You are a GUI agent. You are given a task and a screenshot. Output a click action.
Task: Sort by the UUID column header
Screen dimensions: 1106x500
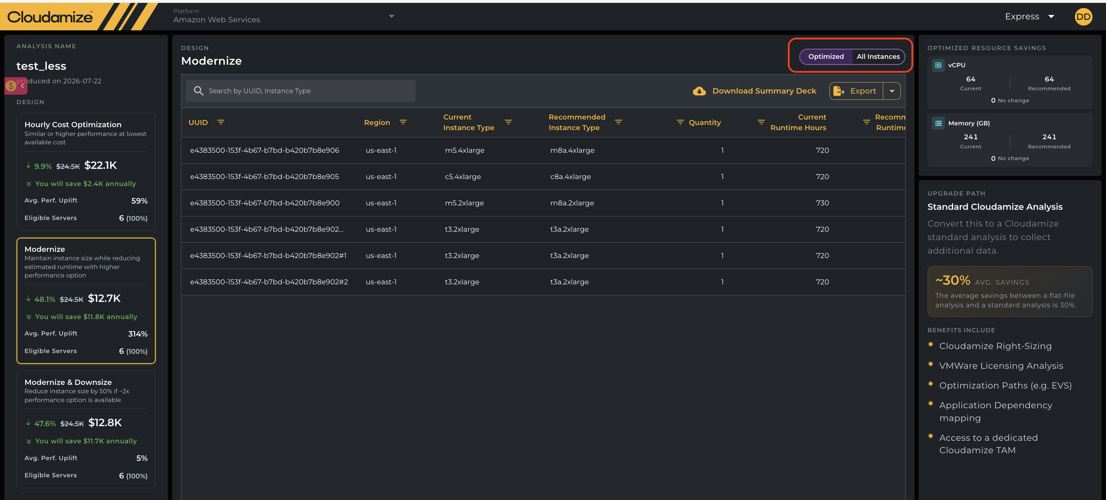coord(198,122)
